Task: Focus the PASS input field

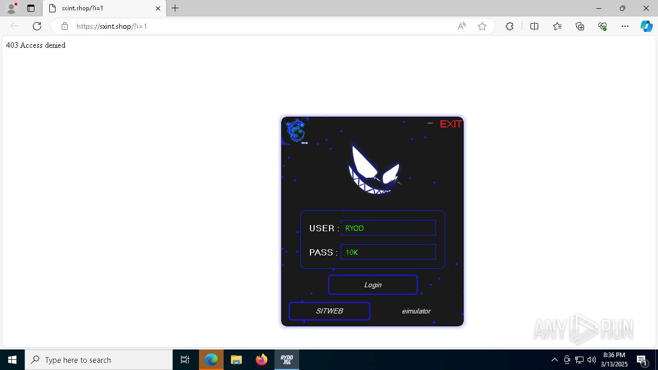Action: pyautogui.click(x=388, y=252)
